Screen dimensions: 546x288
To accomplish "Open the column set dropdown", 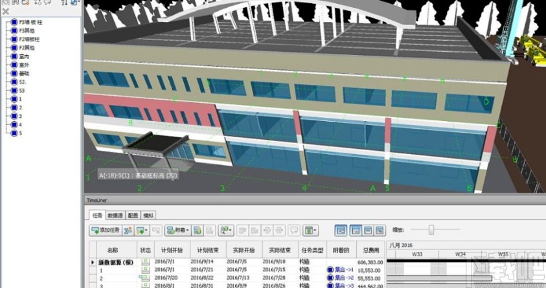I will 310,230.
